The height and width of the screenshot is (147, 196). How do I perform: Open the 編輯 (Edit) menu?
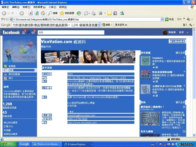[16, 7]
